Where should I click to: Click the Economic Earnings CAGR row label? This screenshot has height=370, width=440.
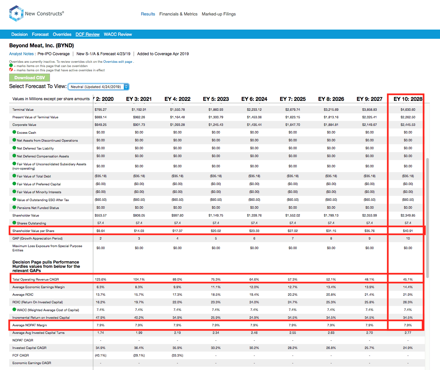(32, 363)
